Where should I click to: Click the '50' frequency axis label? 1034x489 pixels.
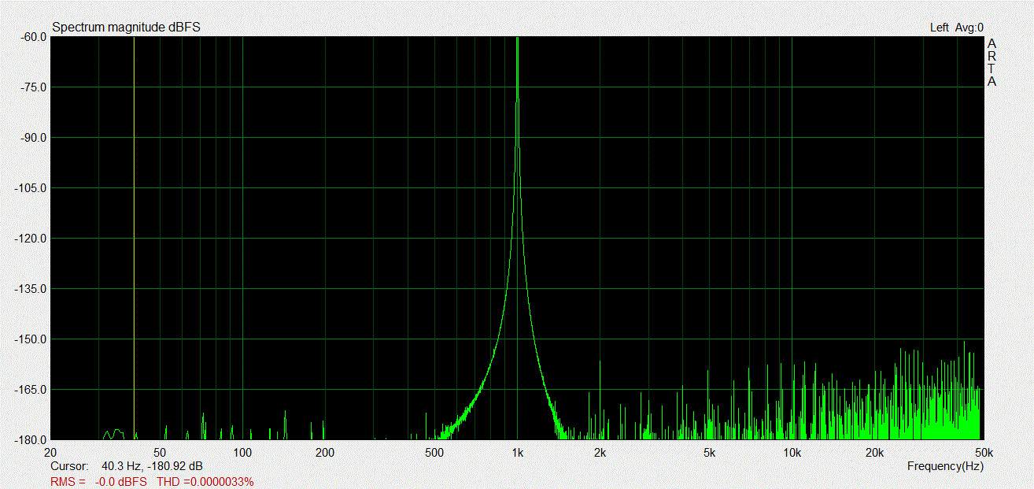[160, 453]
